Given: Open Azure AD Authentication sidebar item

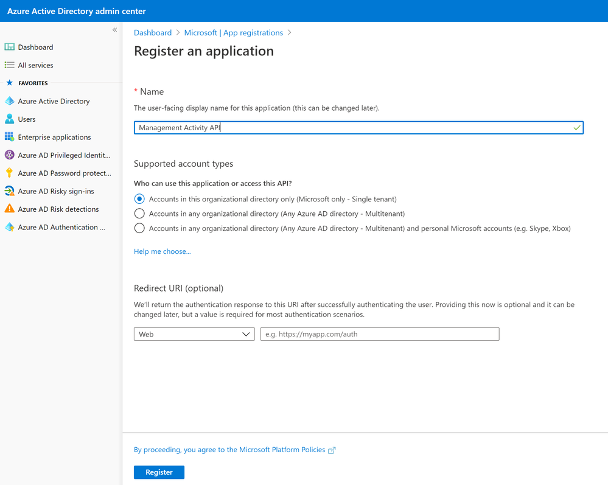Looking at the screenshot, I should pos(61,227).
